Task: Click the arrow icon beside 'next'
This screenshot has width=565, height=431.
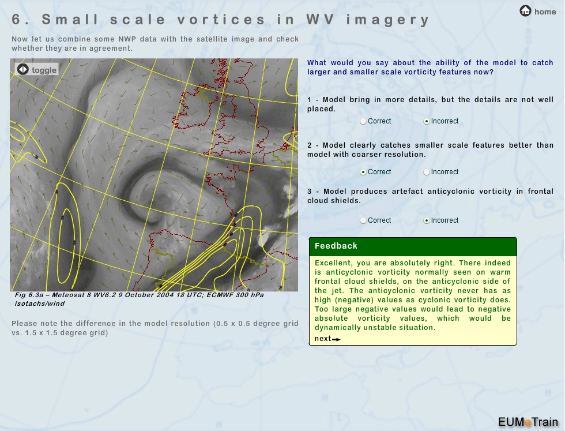Action: [337, 339]
